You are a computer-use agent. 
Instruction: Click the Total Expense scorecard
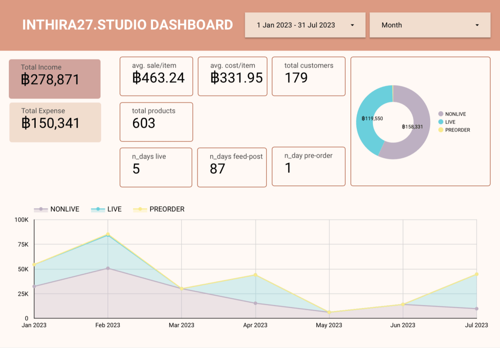pyautogui.click(x=55, y=122)
